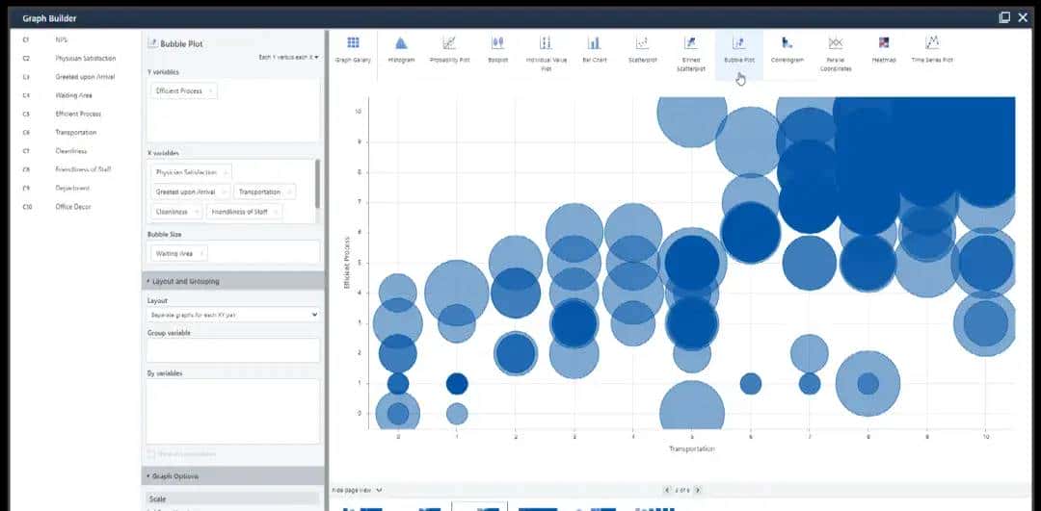This screenshot has width=1041, height=511.
Task: Go to the next graph page
Action: click(698, 490)
